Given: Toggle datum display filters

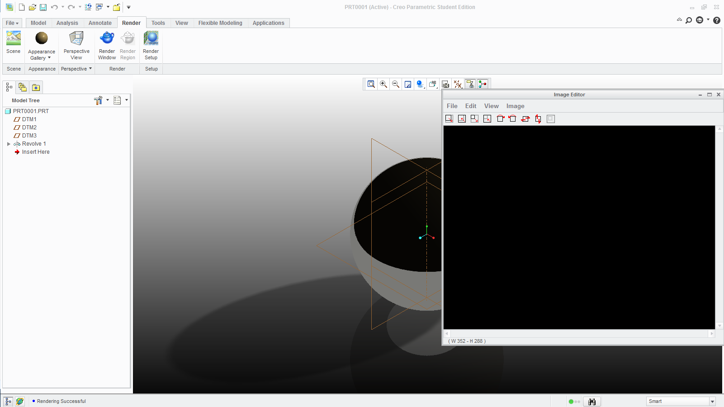Looking at the screenshot, I should 457,84.
